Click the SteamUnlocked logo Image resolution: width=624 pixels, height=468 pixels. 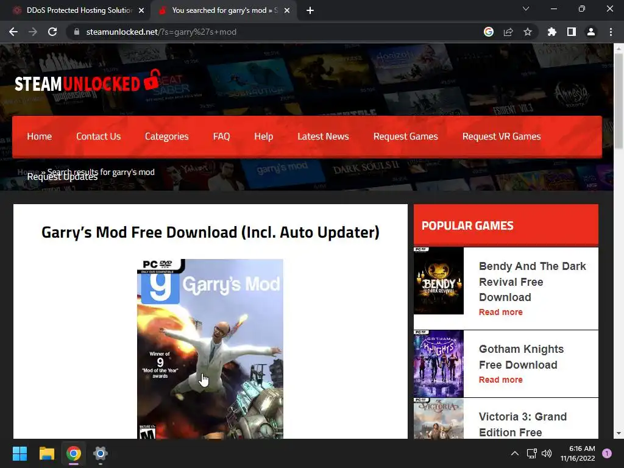[87, 81]
